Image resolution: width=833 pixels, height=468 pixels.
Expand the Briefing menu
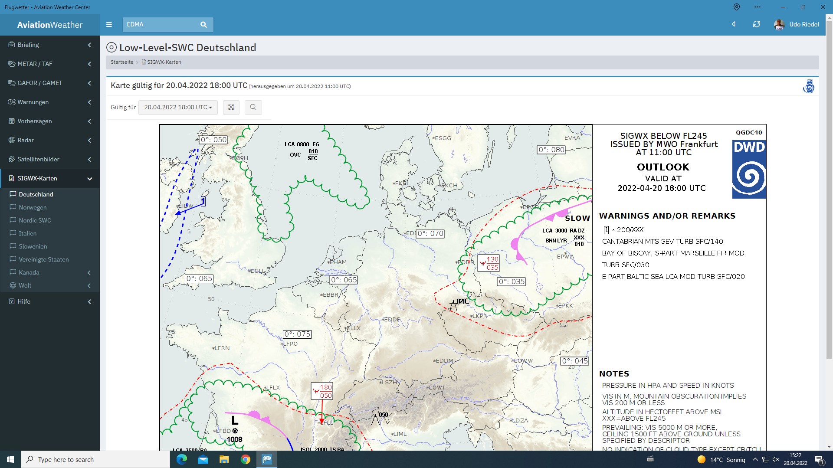50,45
